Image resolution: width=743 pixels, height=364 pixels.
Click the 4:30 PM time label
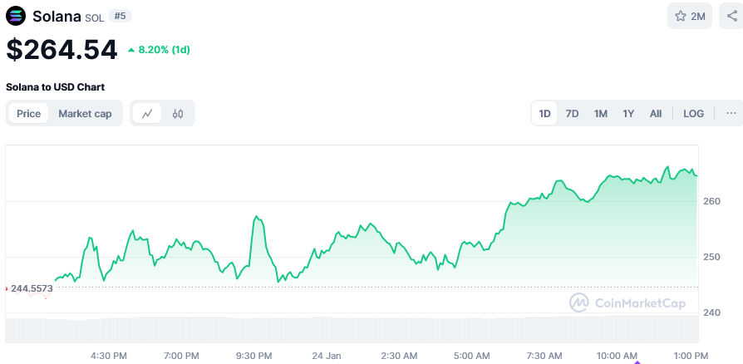click(109, 356)
